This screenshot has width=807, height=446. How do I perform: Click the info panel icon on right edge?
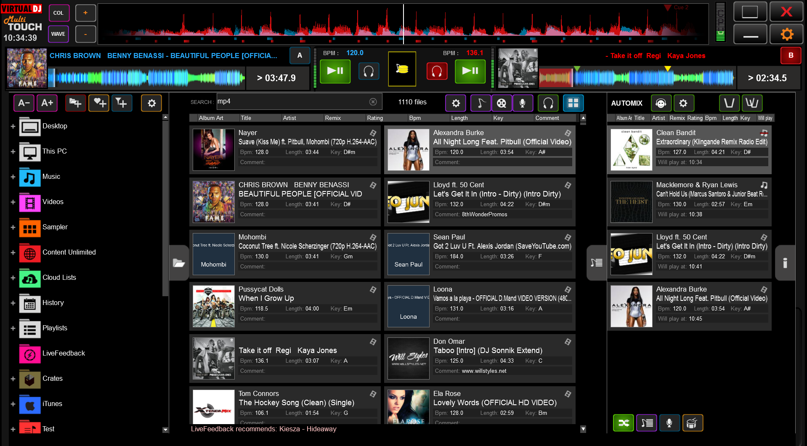pos(785,263)
